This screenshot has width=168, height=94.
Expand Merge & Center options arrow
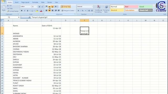(75, 10)
